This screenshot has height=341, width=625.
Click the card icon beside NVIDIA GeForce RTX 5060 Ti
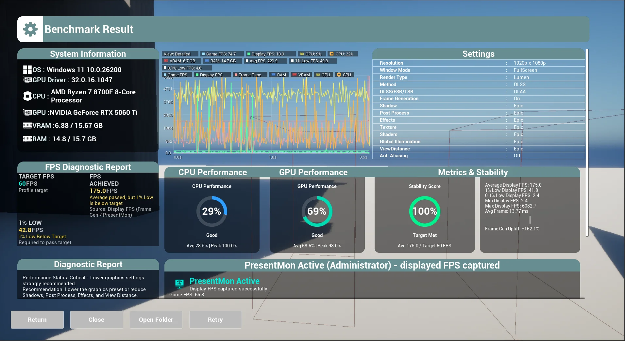click(27, 113)
